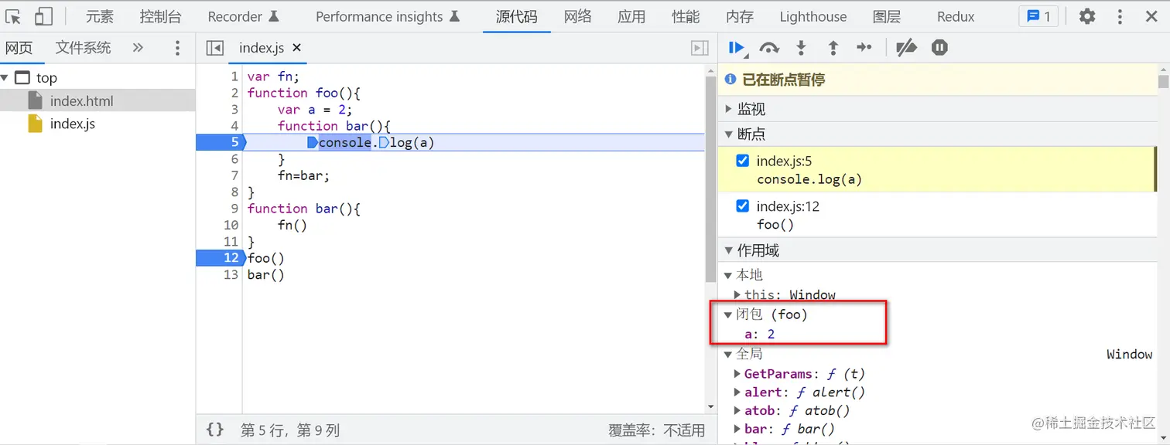Switch to the 元素 panel tab
The image size is (1170, 445).
coord(100,16)
